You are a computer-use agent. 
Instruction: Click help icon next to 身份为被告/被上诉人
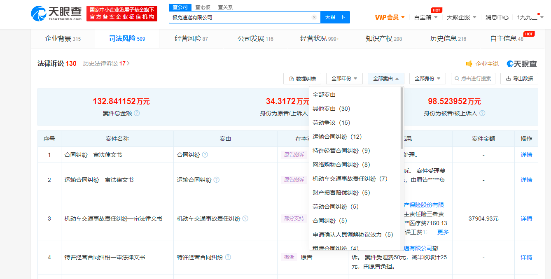pyautogui.click(x=482, y=113)
